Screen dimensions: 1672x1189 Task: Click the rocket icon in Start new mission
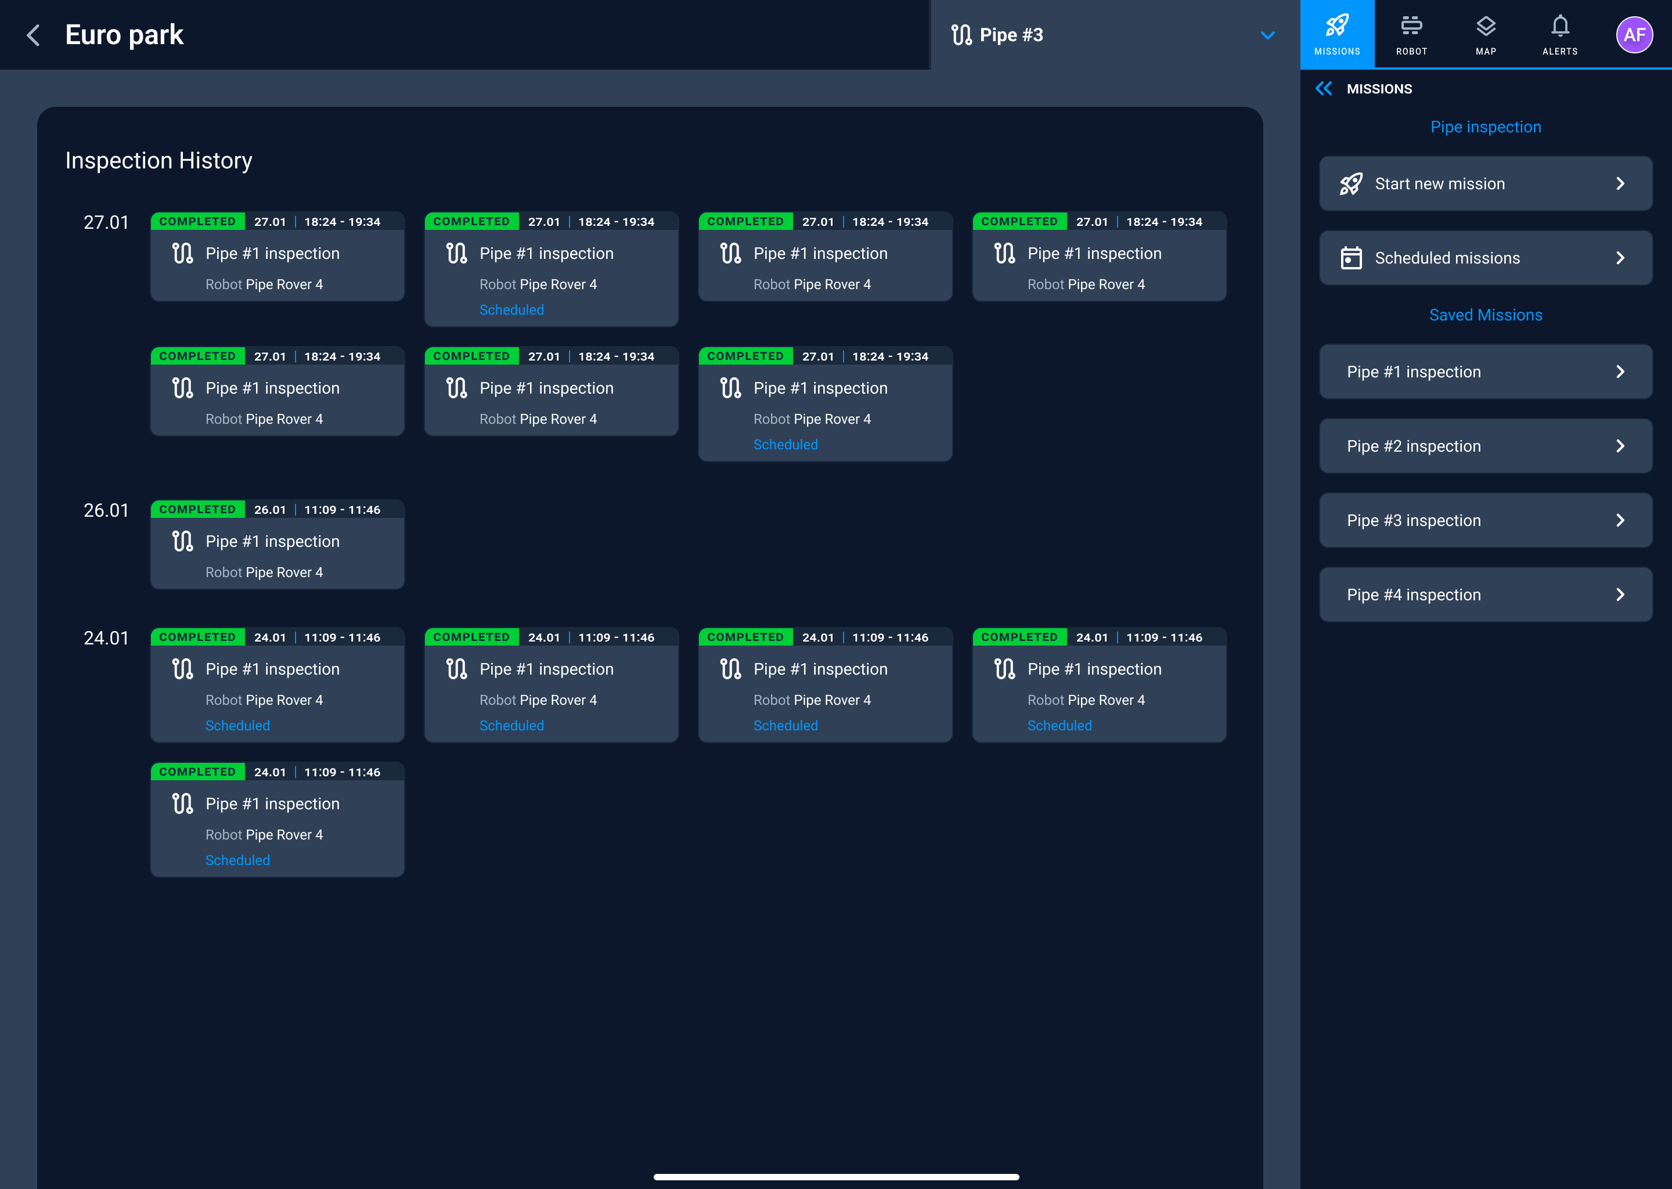(1350, 184)
